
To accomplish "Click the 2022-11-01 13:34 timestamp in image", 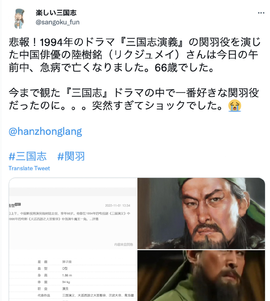I will pos(118,205).
